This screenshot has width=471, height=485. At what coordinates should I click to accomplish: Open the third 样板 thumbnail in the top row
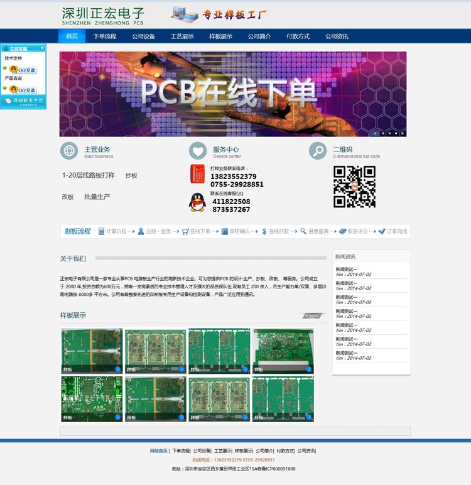(x=219, y=351)
